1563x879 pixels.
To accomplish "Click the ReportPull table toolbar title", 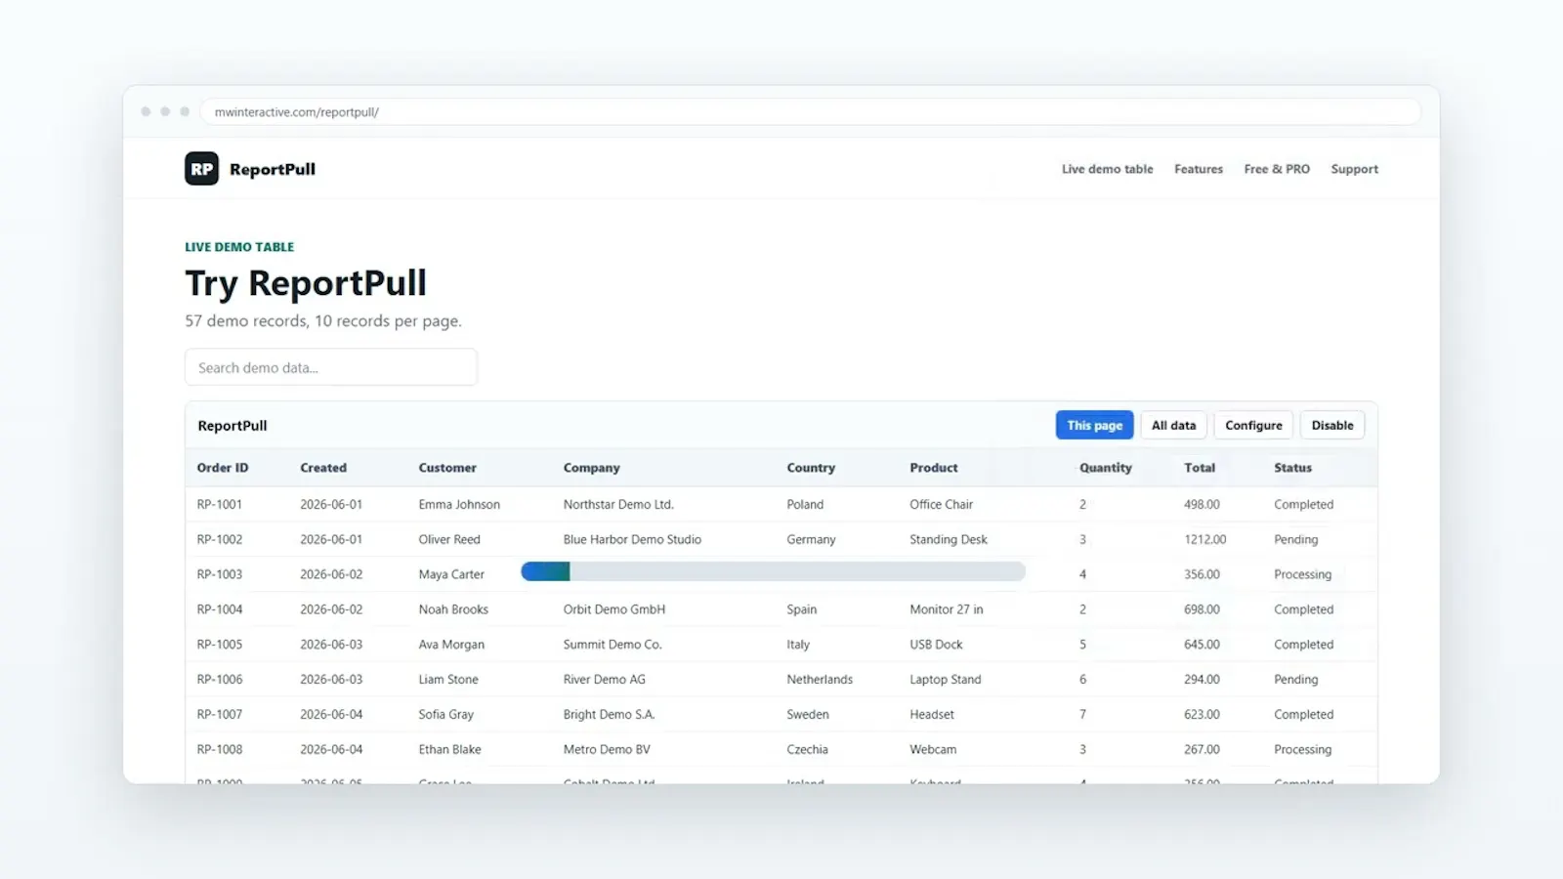I will pos(232,426).
